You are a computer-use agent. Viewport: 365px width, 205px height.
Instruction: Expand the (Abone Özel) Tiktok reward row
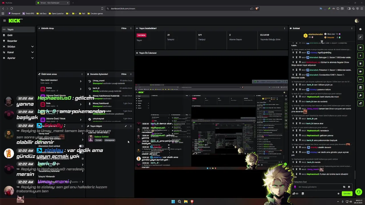point(61,120)
